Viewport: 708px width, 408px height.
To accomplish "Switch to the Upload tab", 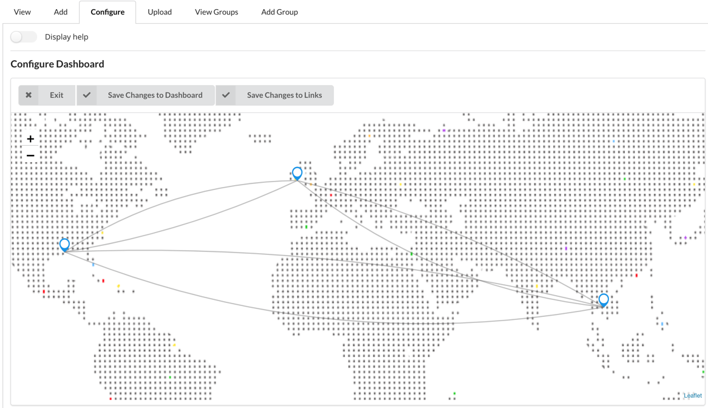I will [x=159, y=12].
